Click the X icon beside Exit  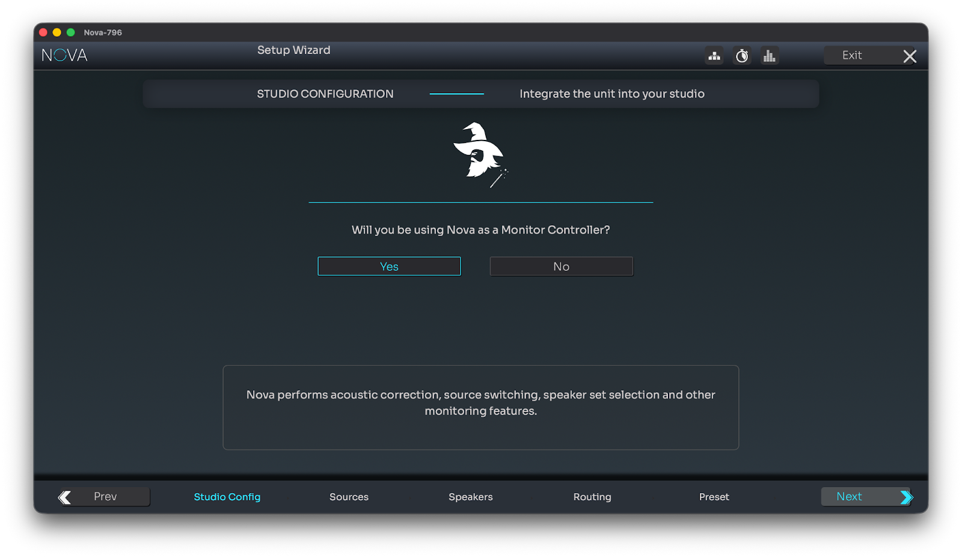[910, 56]
